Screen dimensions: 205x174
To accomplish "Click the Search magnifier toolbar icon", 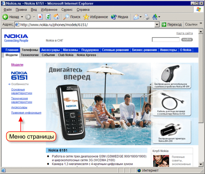I will tap(66, 17).
